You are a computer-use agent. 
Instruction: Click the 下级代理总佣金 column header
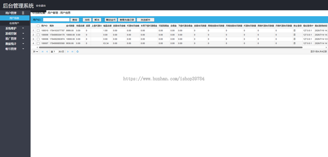(185, 26)
